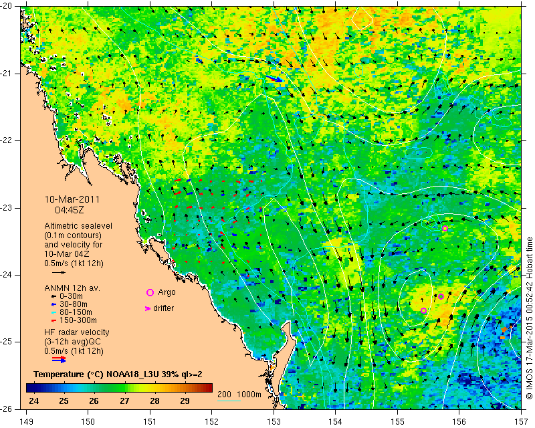This screenshot has height=428, width=535.
Task: Click the Argo float circle east of warm eddy
Action: pyautogui.click(x=441, y=296)
